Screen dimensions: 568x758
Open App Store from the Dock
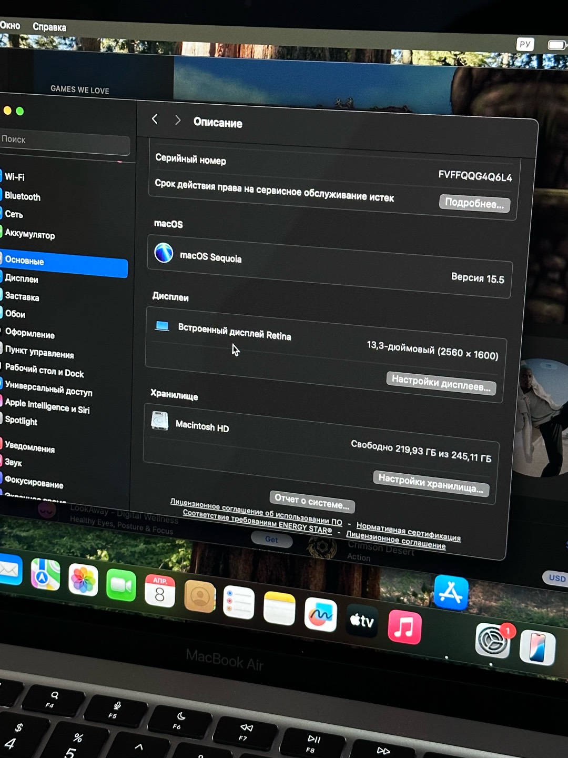tap(451, 593)
